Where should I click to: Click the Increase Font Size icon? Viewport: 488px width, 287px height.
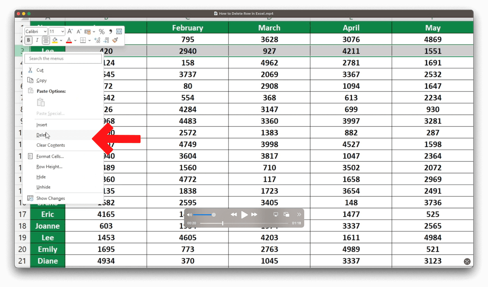[x=70, y=31]
